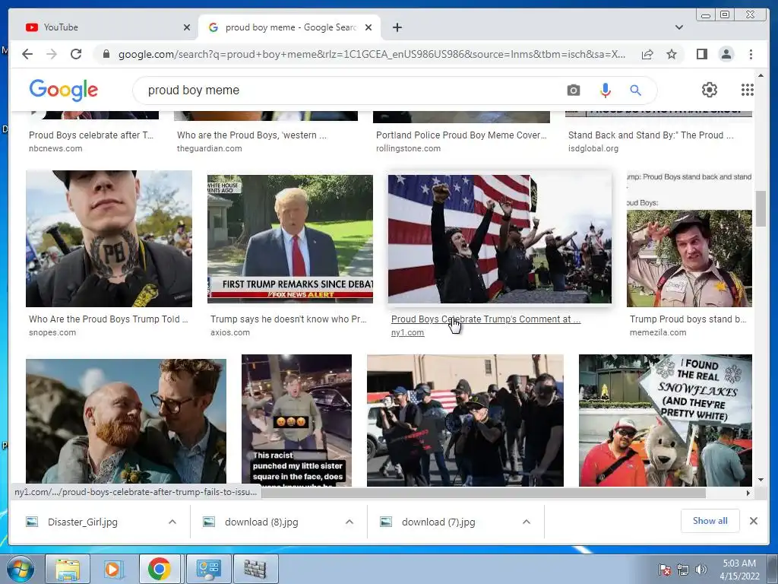Click inside the proud boy meme search box
778x584 pixels.
click(x=347, y=90)
